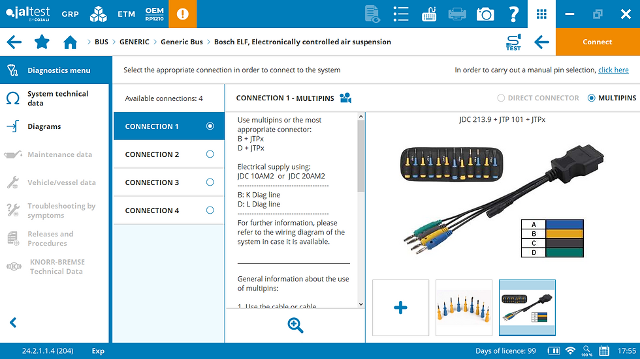
Task: Select GENERIC in the breadcrumb
Action: (135, 42)
